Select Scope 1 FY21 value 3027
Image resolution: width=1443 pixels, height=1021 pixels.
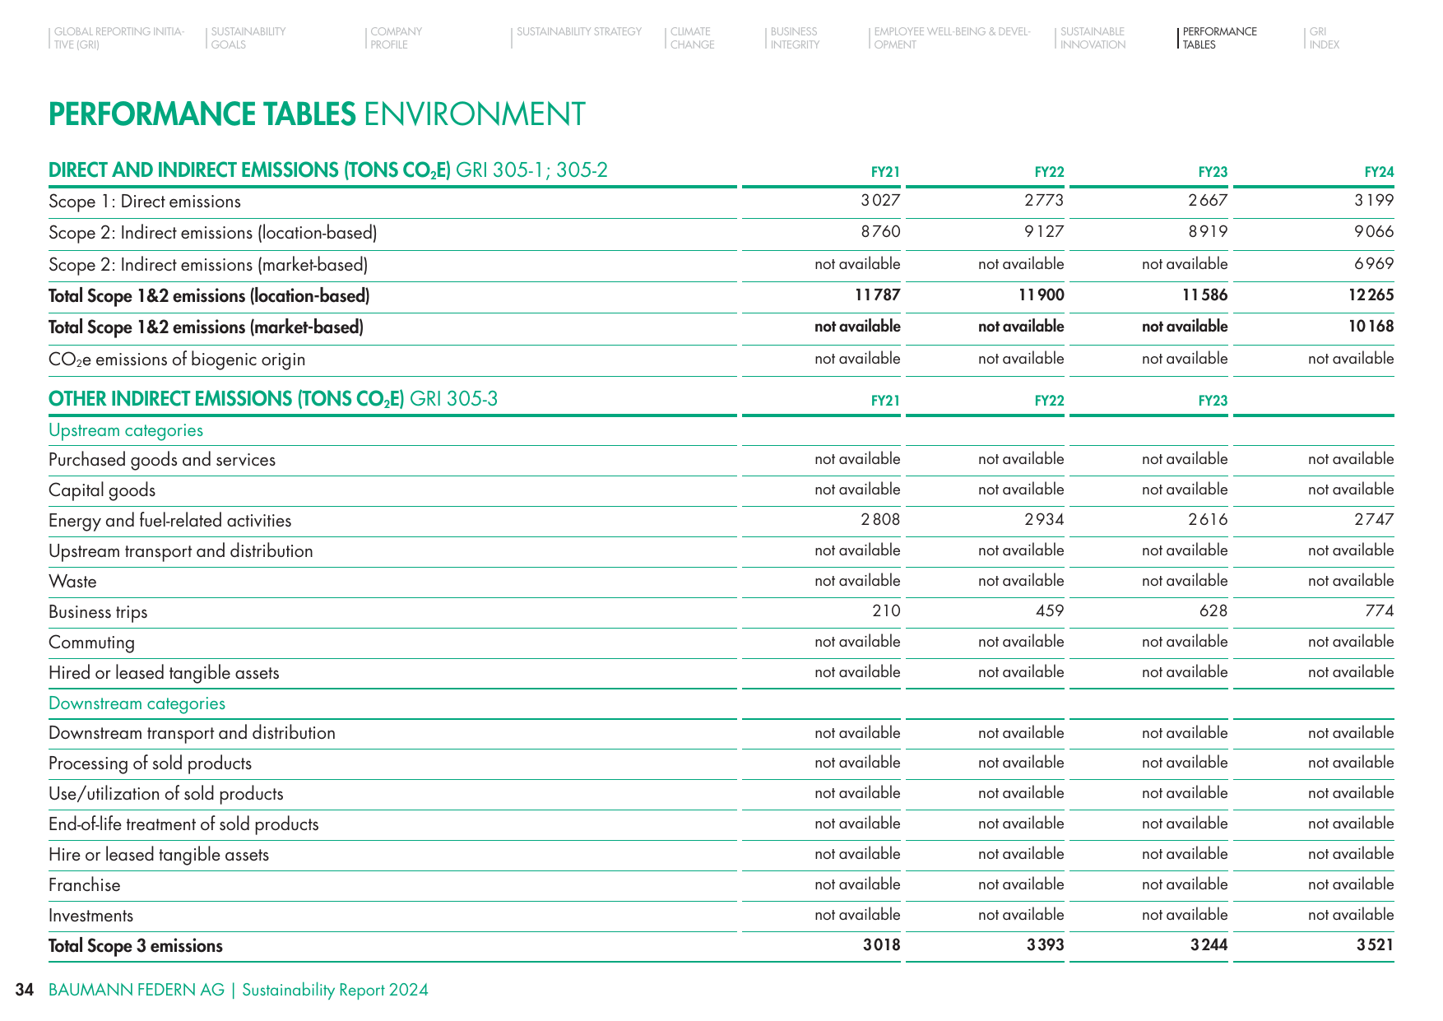(880, 201)
